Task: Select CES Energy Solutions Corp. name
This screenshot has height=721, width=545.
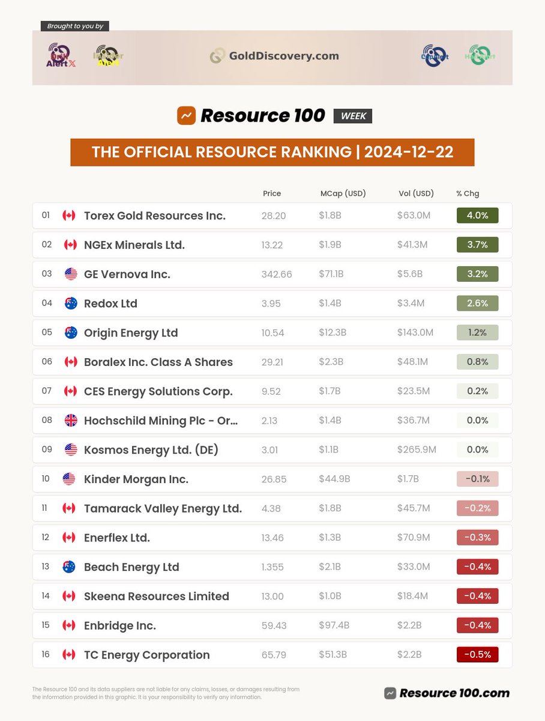Action: (158, 391)
